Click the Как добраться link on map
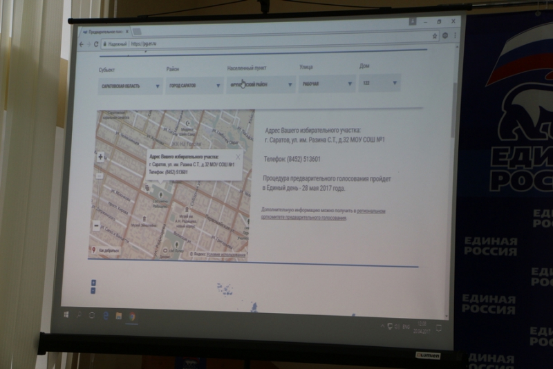 point(106,250)
